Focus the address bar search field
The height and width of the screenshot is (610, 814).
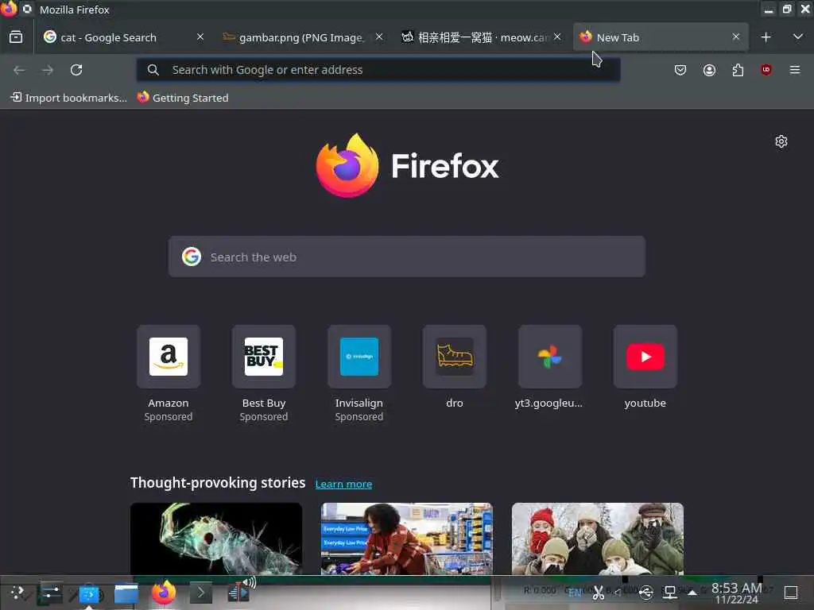[x=378, y=70]
